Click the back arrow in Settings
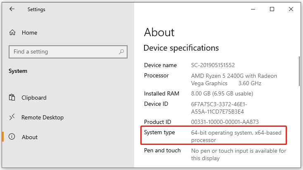The height and width of the screenshot is (170, 303). [x=12, y=9]
